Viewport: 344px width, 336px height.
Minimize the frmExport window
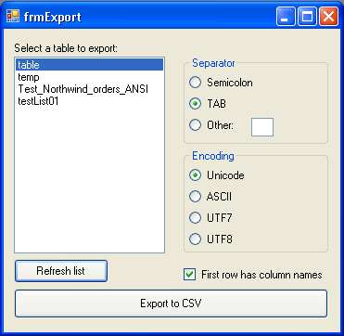point(287,17)
